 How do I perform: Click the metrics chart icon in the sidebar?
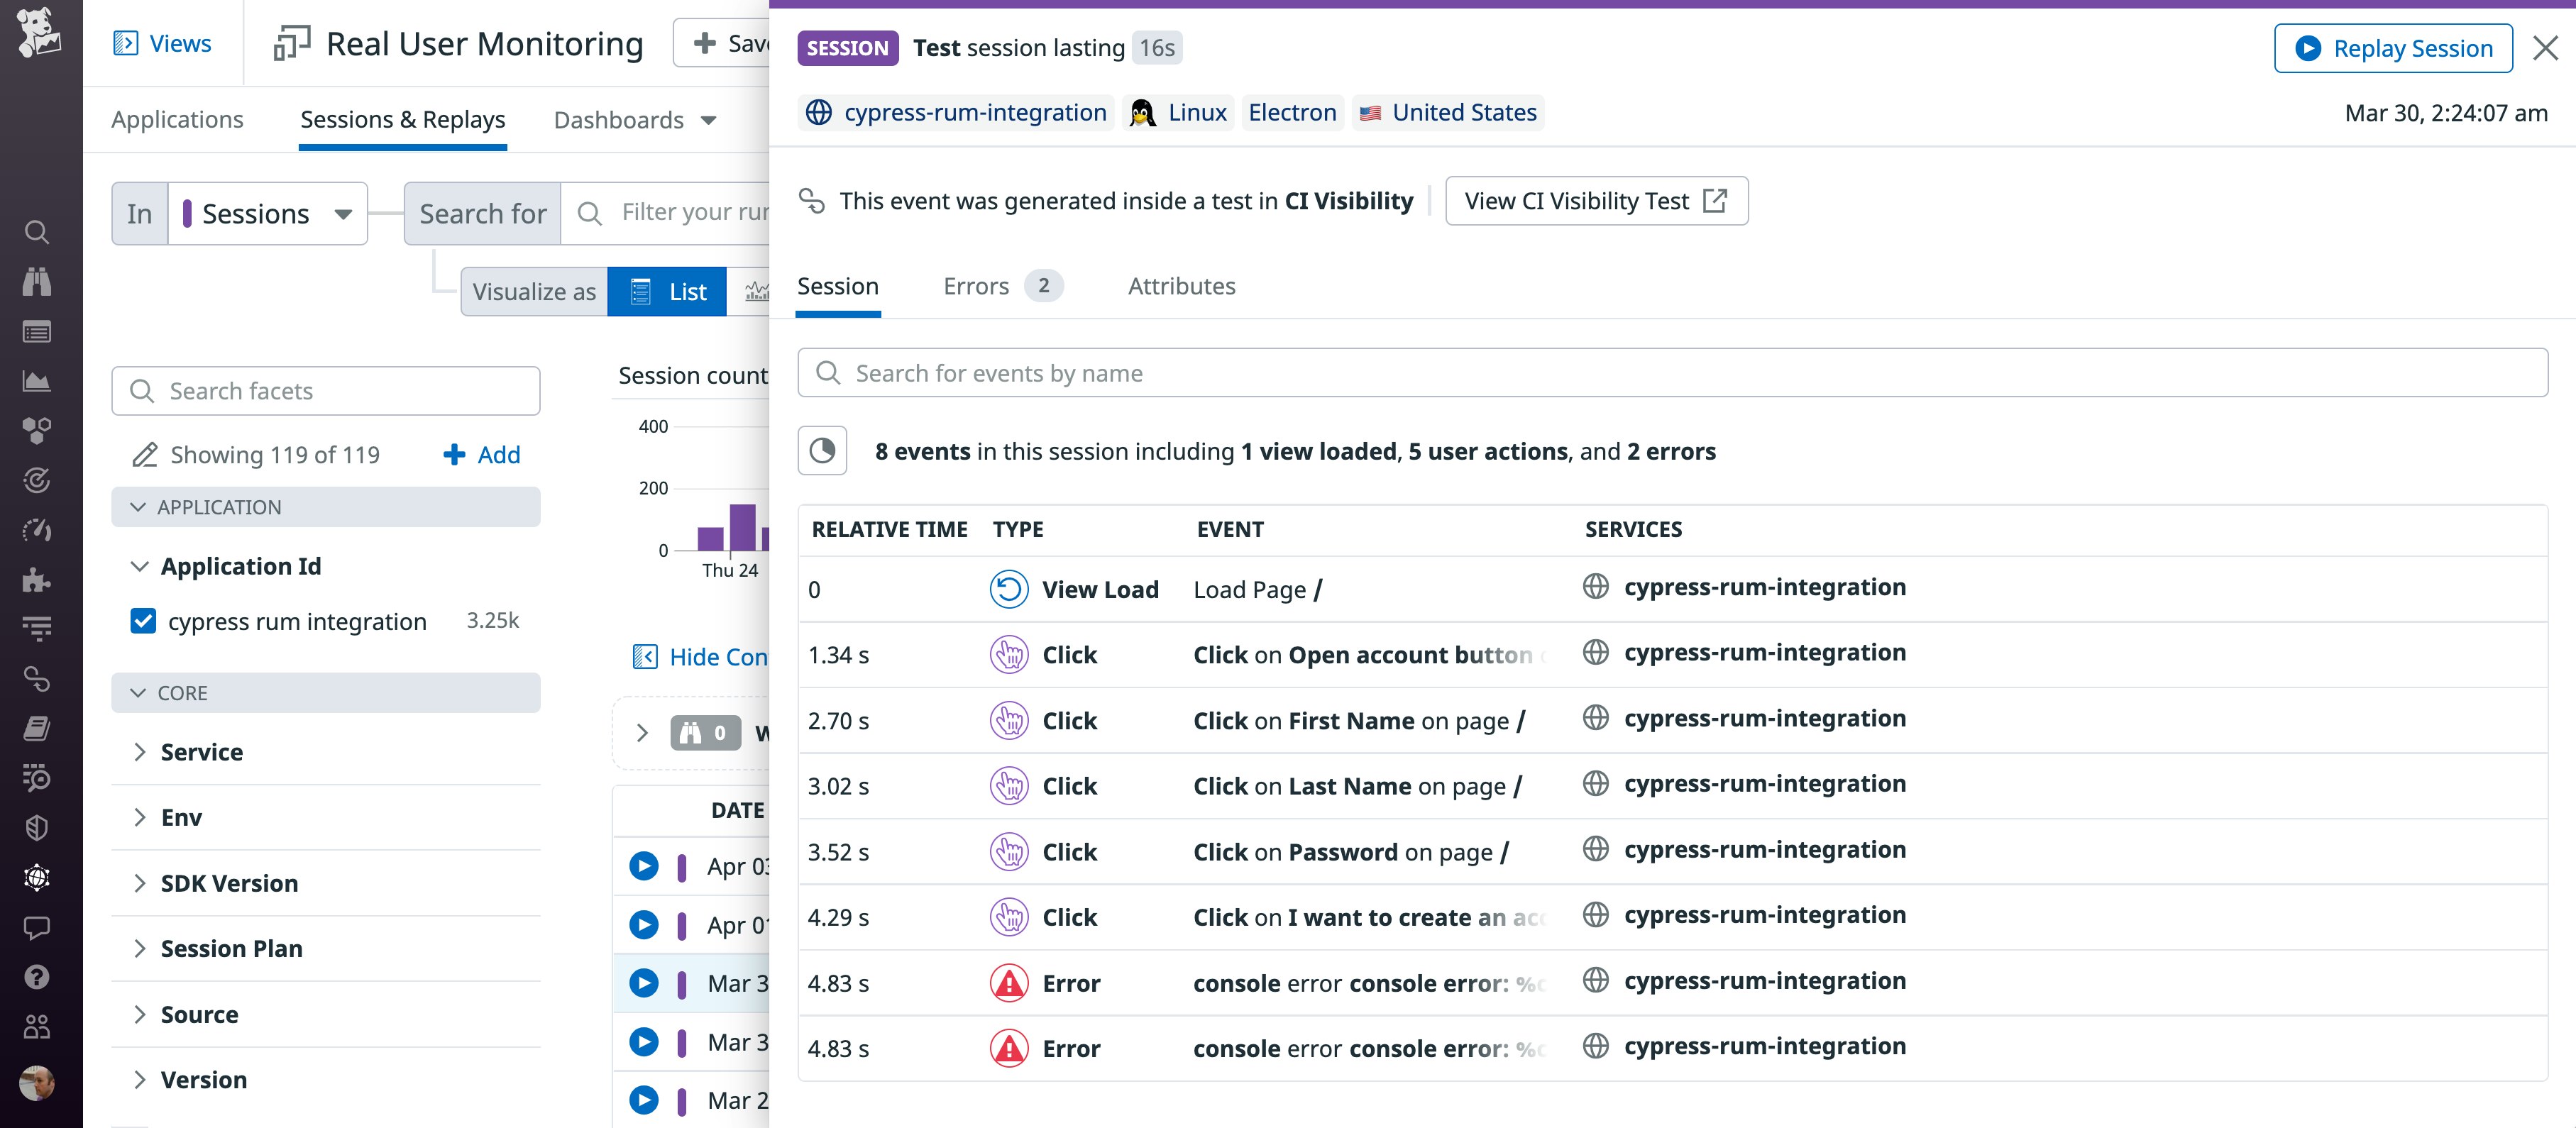pos(37,380)
